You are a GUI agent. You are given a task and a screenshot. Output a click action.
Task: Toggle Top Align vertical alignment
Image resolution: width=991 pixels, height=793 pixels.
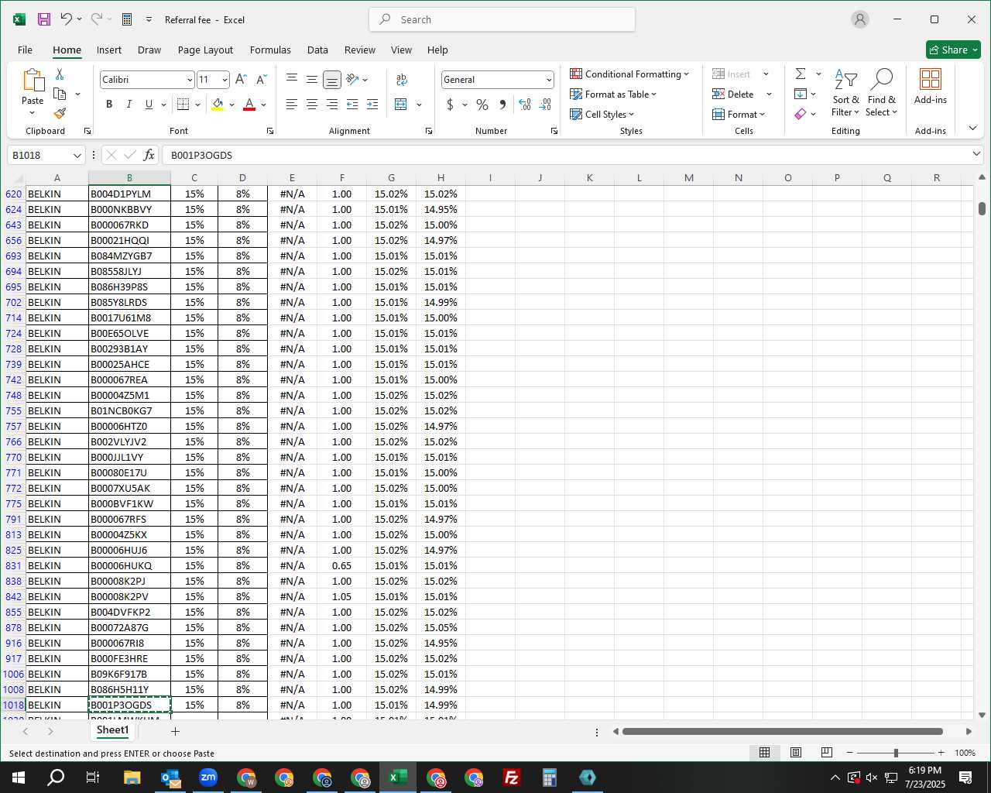tap(292, 79)
